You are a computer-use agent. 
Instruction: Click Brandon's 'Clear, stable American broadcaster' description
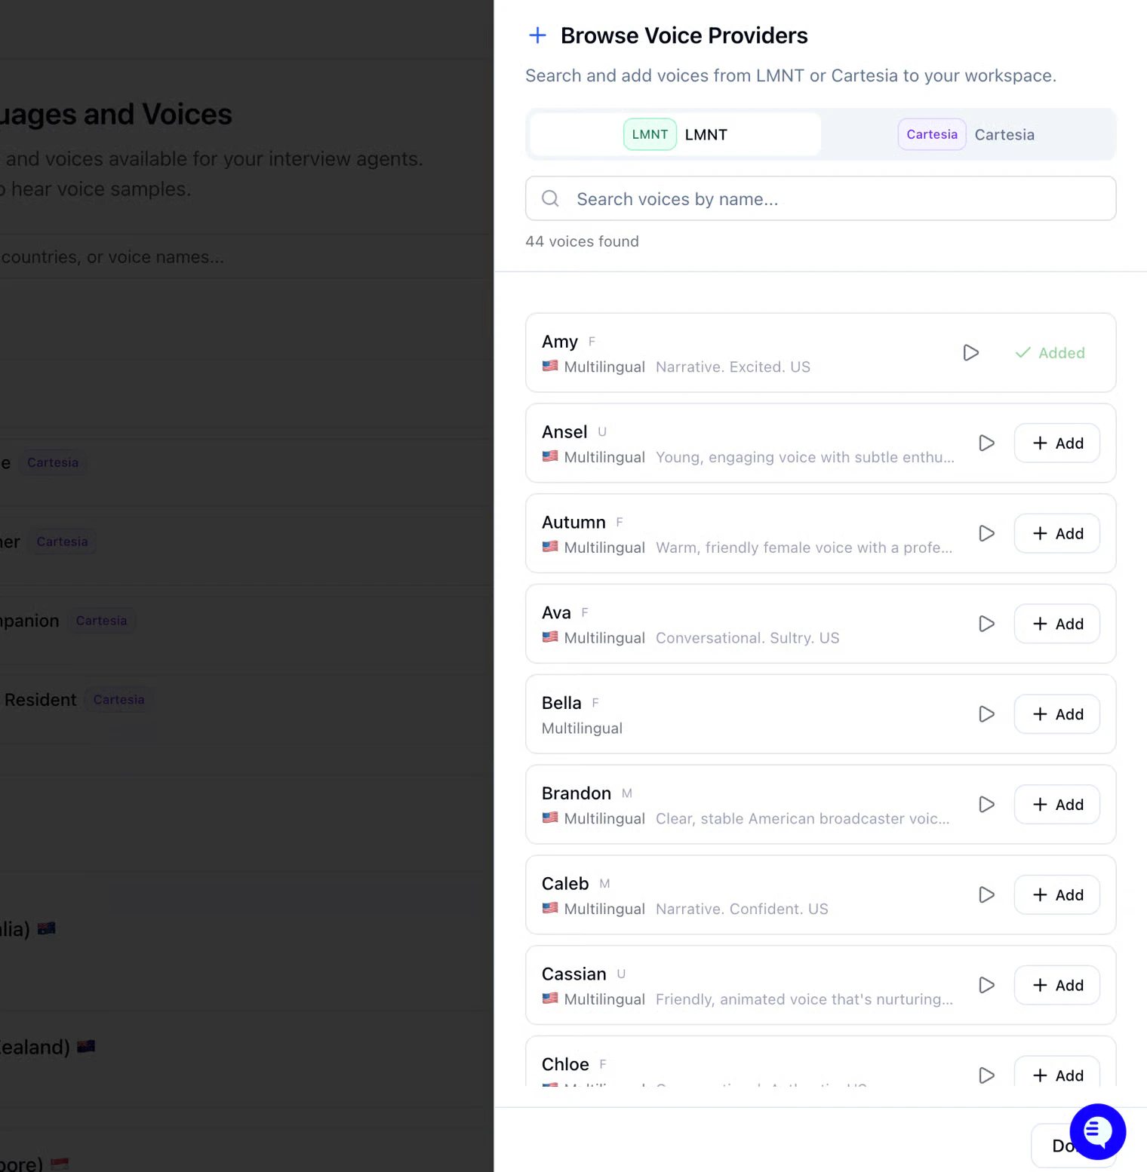coord(802,819)
